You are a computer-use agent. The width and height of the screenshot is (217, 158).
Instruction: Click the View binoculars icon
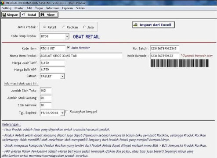click(x=43, y=14)
